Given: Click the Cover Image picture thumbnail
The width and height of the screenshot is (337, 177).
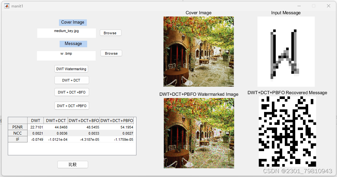Looking at the screenshot, I should [199, 51].
